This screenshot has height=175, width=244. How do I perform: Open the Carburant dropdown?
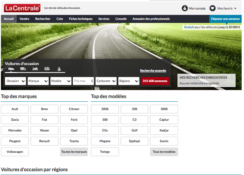[106, 81]
